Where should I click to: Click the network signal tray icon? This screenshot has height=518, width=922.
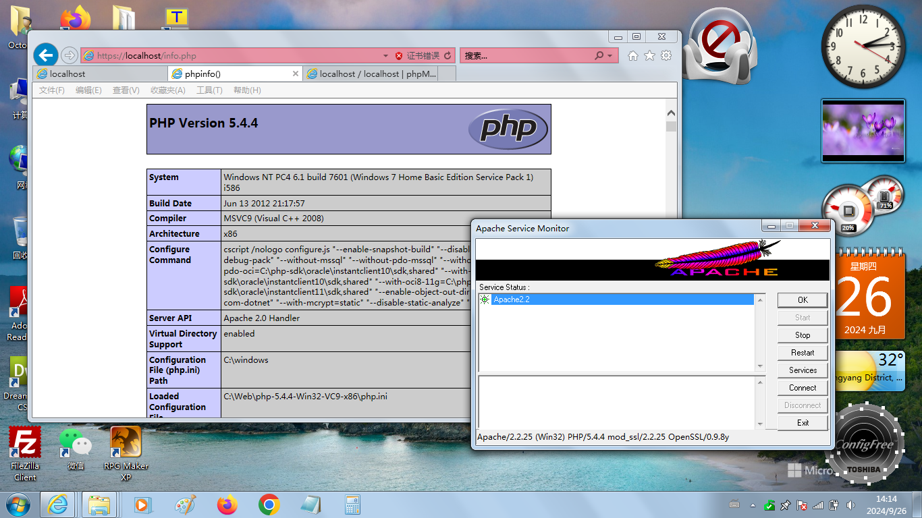pos(818,505)
